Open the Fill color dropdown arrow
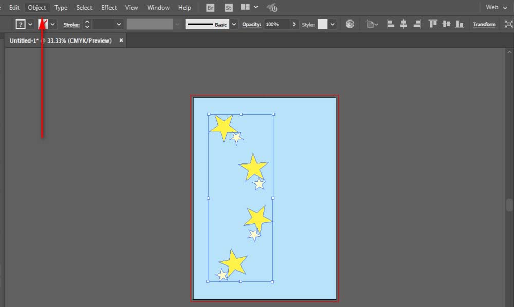The image size is (514, 307). [30, 24]
